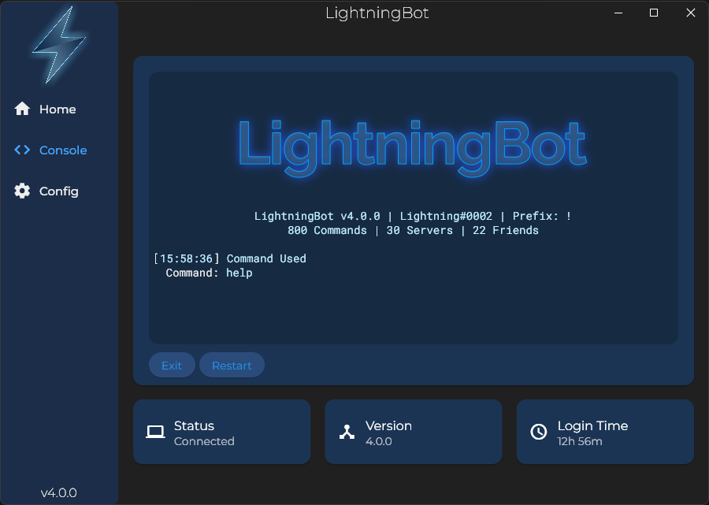Viewport: 709px width, 505px height.
Task: Click the 'Status' card heading
Action: 194,426
